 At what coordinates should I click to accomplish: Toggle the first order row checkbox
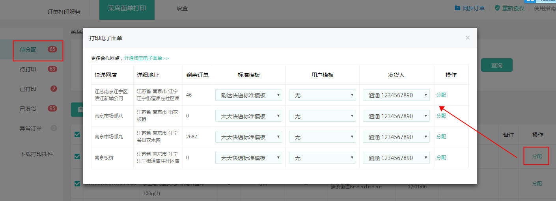point(77,156)
